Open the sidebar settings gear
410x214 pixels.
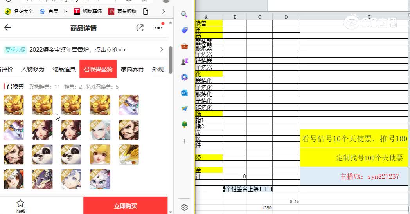pyautogui.click(x=184, y=207)
